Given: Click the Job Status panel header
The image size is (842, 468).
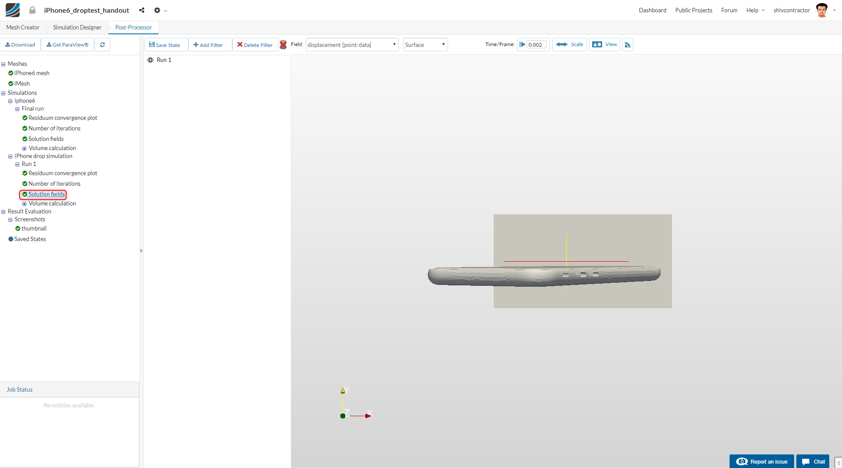Looking at the screenshot, I should click(69, 390).
